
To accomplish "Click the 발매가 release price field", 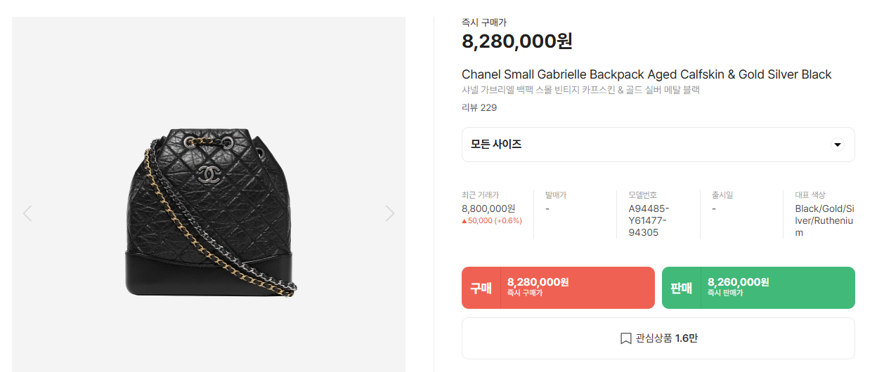I will click(x=547, y=208).
